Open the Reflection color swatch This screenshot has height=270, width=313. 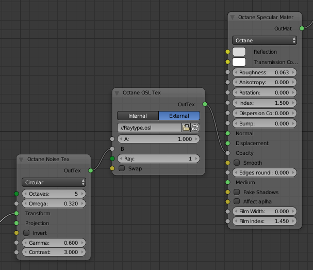239,52
